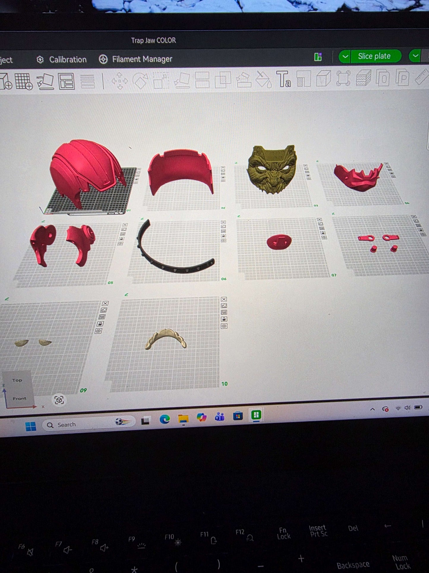429x573 pixels.
Task: Toggle the lock on plate 10
Action: pos(224,319)
